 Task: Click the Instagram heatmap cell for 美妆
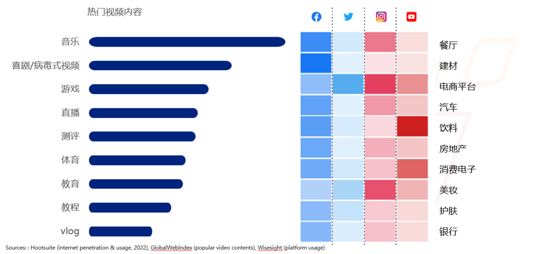(380, 190)
